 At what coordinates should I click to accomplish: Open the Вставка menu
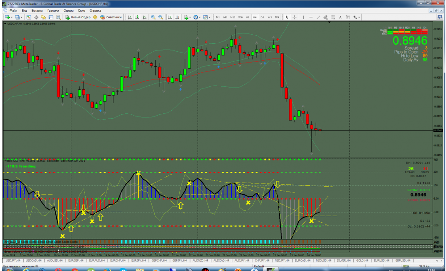[37, 10]
